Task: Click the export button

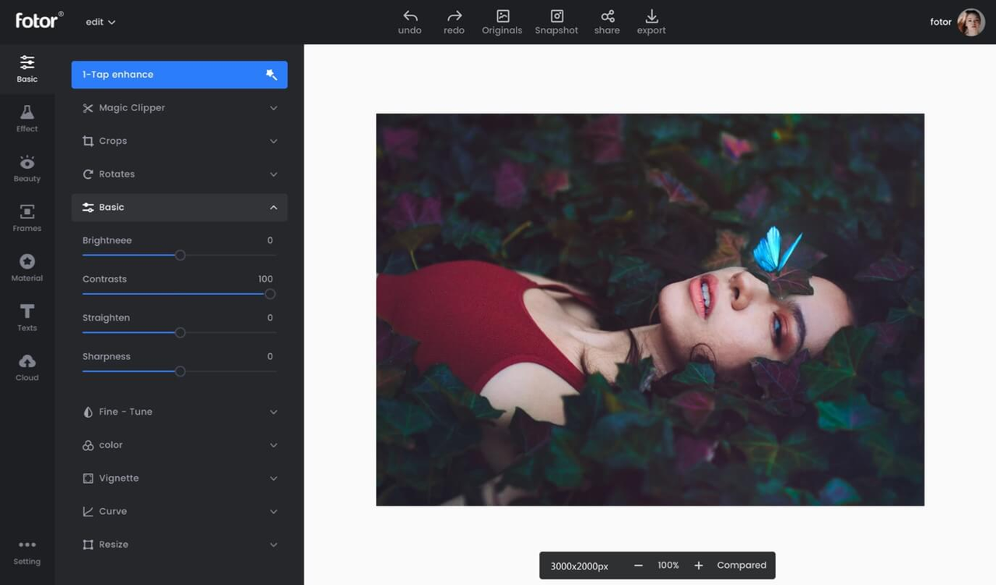Action: click(x=651, y=21)
